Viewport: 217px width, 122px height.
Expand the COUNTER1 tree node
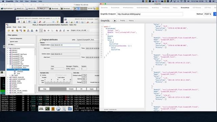coord(8,48)
